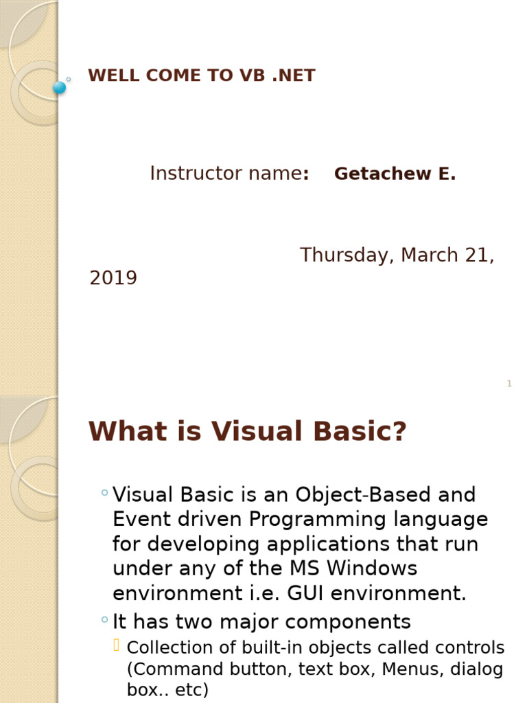Click the line "Event driven Programming language"
Screen dimensions: 527x703
click(300, 520)
